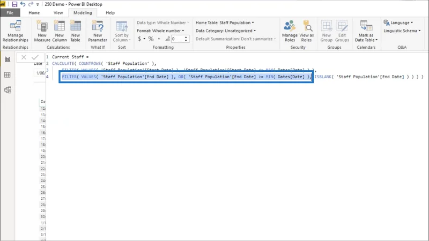
Task: Switch to Report view in sidebar
Action: tap(8, 59)
